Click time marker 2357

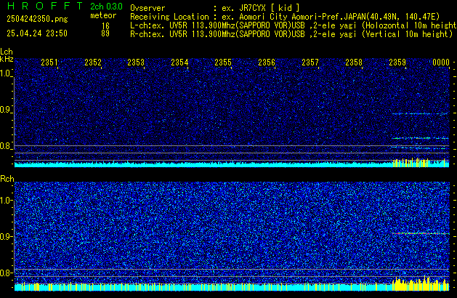[x=310, y=63]
